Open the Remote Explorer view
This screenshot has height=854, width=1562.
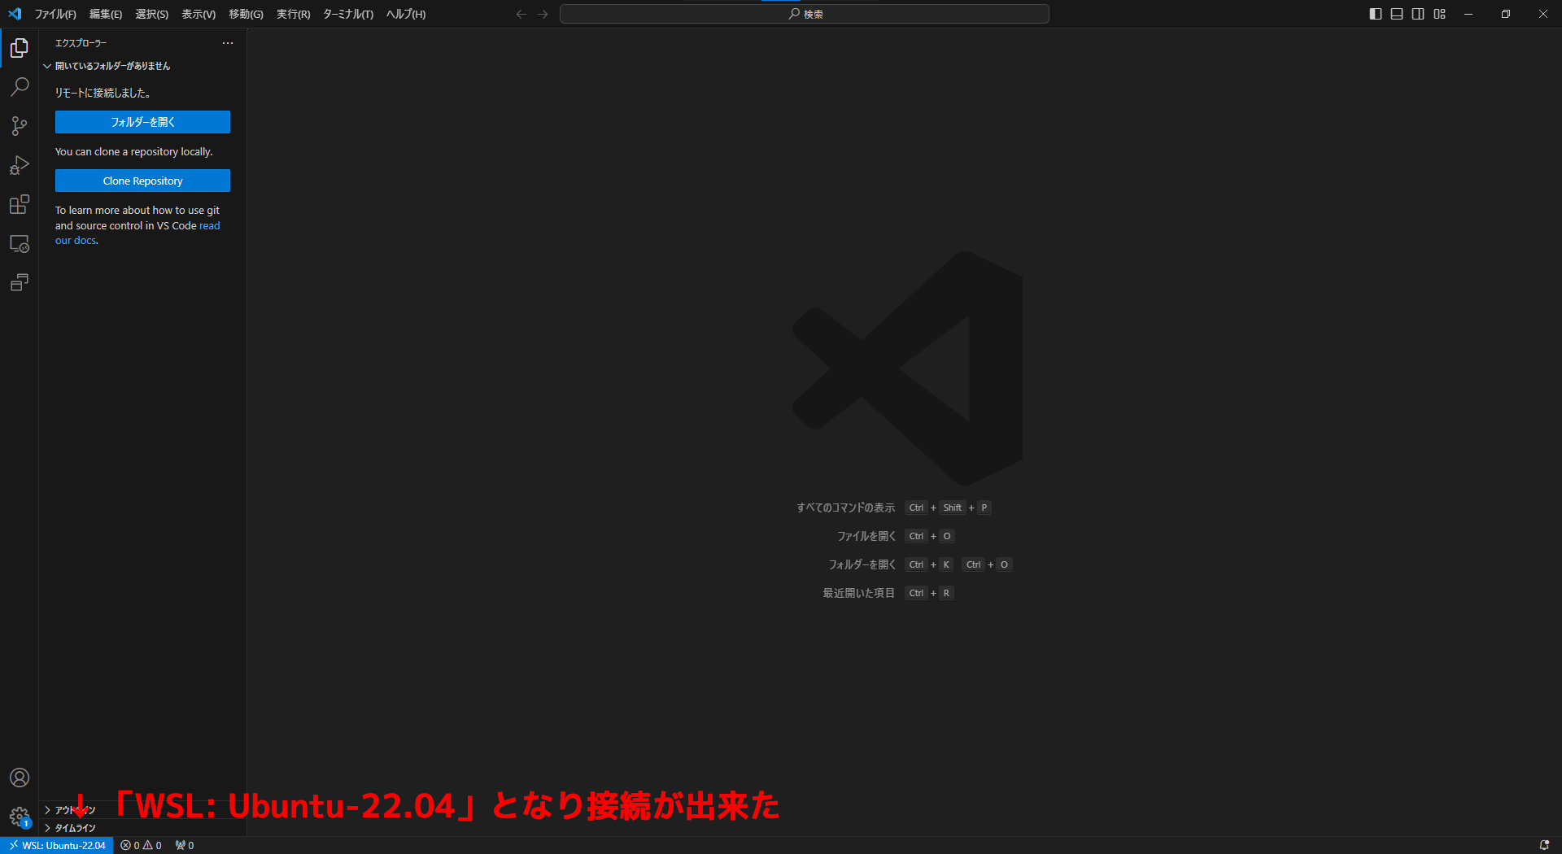pyautogui.click(x=19, y=243)
